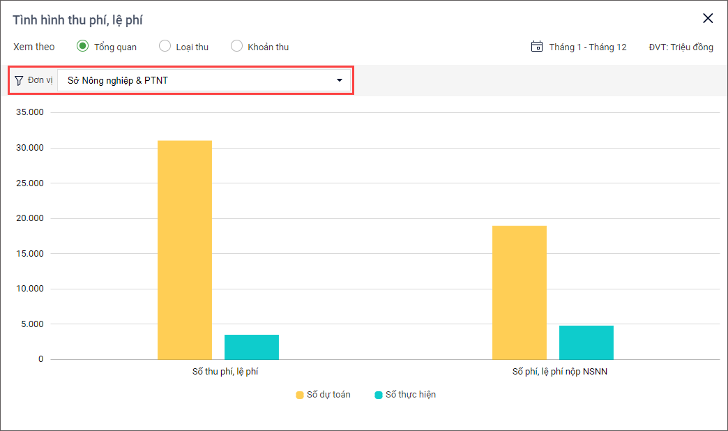Screen dimensions: 728x431
Task: Select the Tổng quan radio button
Action: [x=83, y=46]
